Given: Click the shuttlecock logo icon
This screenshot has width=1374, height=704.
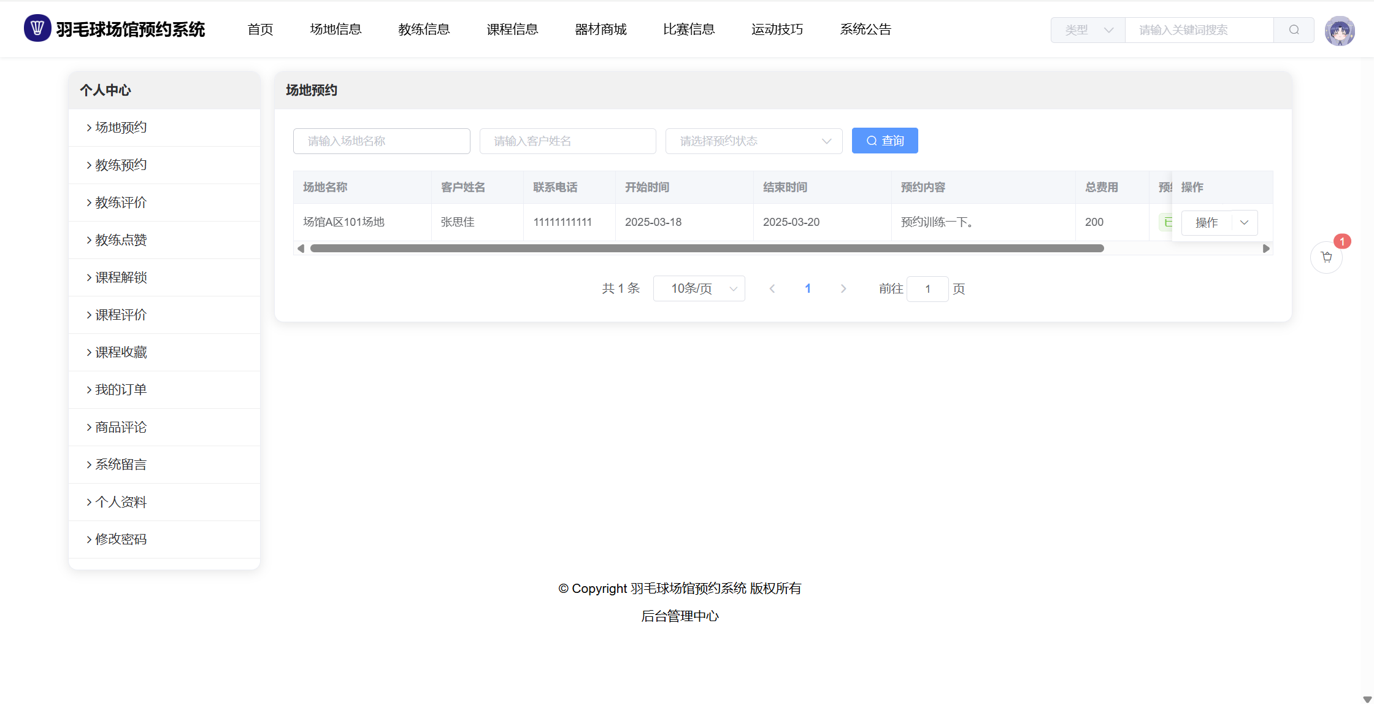Looking at the screenshot, I should coord(37,28).
